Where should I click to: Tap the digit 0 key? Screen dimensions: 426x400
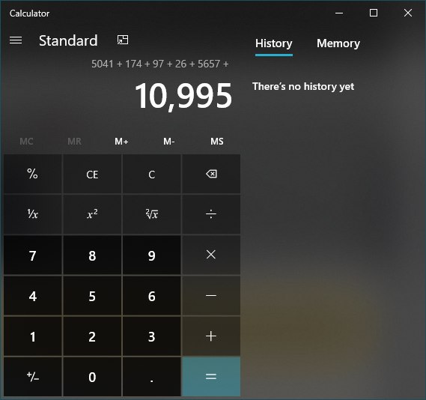pos(92,377)
